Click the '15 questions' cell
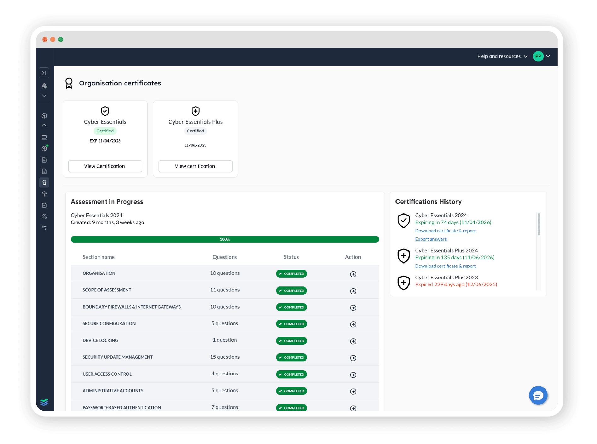The image size is (597, 444). click(x=225, y=357)
